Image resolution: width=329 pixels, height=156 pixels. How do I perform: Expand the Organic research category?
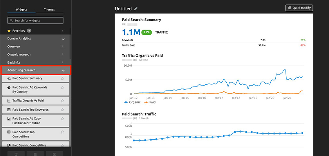[x=63, y=55]
